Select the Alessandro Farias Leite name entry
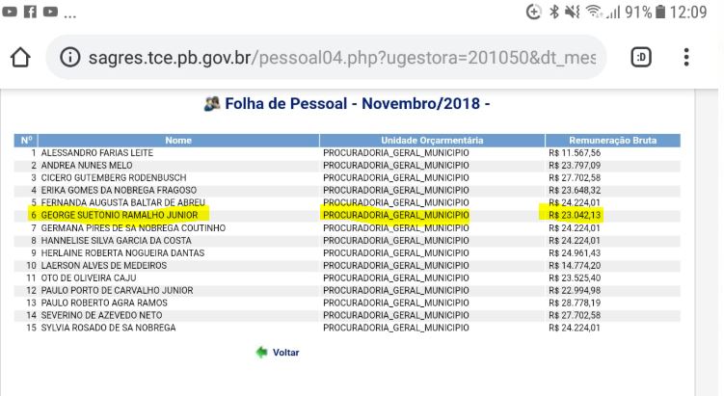Screen dimensions: 724x396 (x=97, y=153)
